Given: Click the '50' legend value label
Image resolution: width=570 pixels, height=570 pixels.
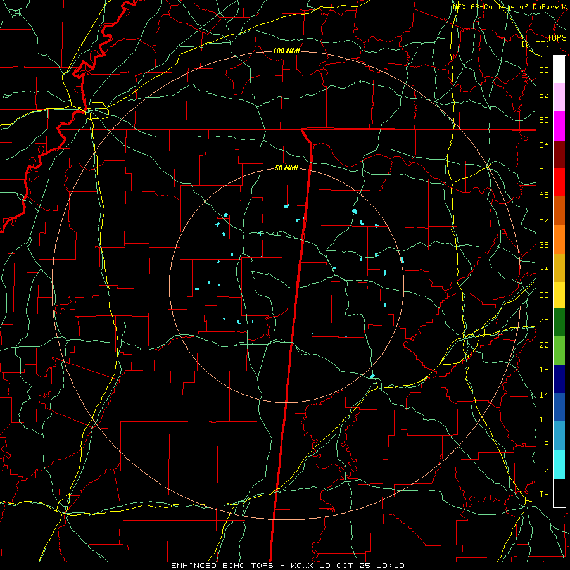Looking at the screenshot, I should [x=544, y=170].
